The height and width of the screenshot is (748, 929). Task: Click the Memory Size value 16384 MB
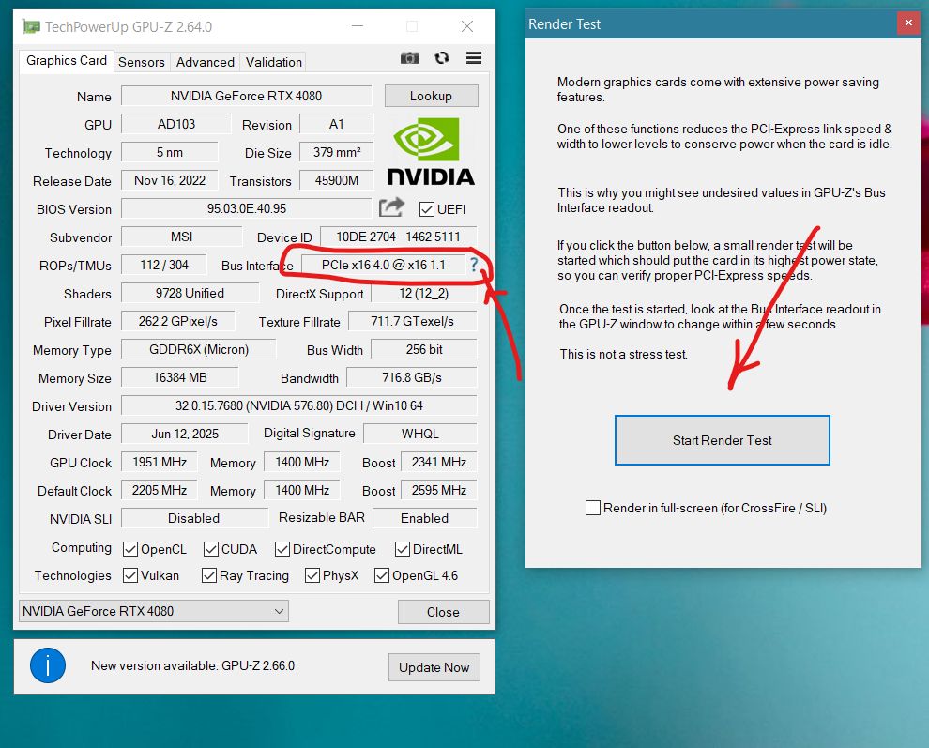(x=180, y=377)
